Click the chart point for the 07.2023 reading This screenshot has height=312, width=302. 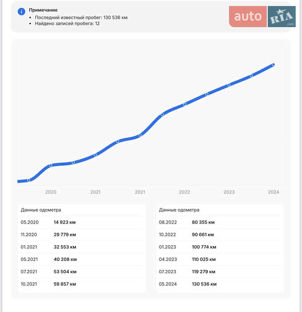(251, 75)
